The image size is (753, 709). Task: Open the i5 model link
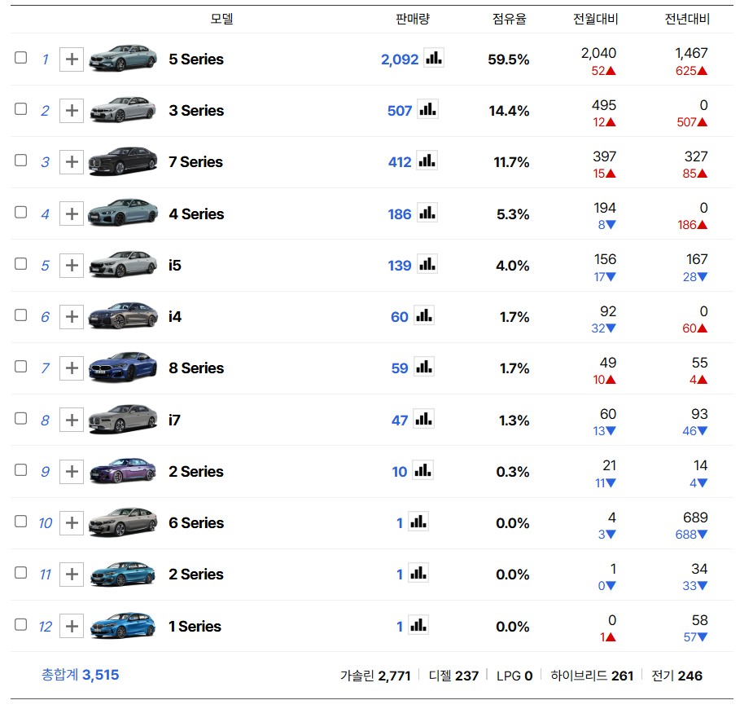(175, 266)
